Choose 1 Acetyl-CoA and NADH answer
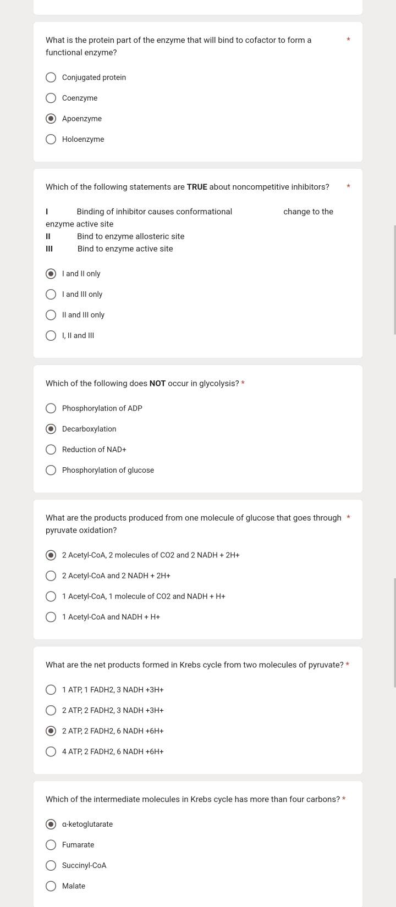The image size is (396, 907). click(x=51, y=617)
